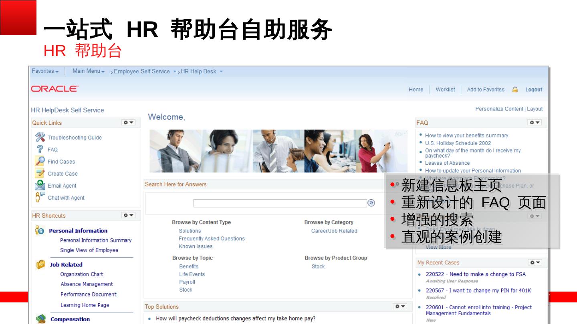The width and height of the screenshot is (577, 324).
Task: Click Personalize Content link
Action: pyautogui.click(x=499, y=109)
